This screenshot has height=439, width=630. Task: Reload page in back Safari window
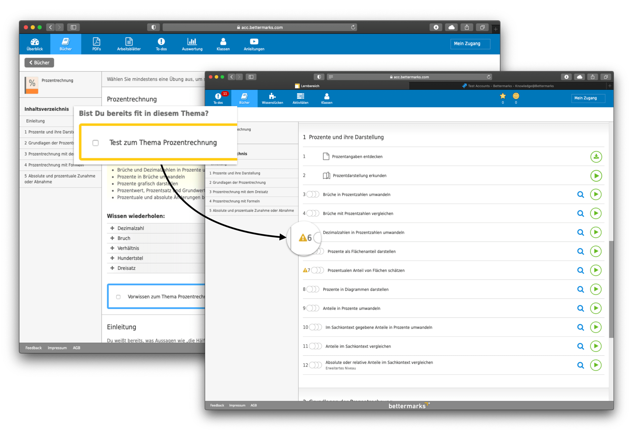point(353,27)
